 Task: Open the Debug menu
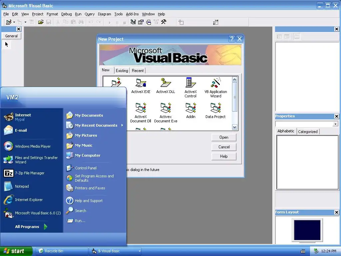pyautogui.click(x=66, y=14)
